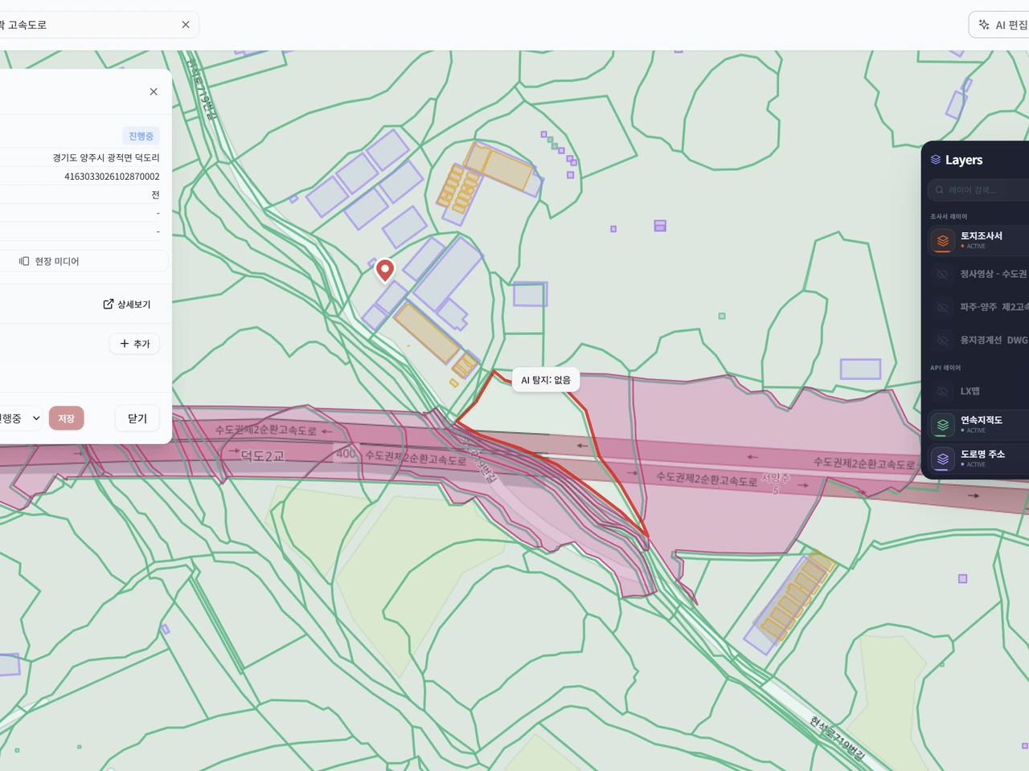Viewport: 1029px width, 771px height.
Task: Select the 토지조사서 layer name
Action: [x=982, y=235]
